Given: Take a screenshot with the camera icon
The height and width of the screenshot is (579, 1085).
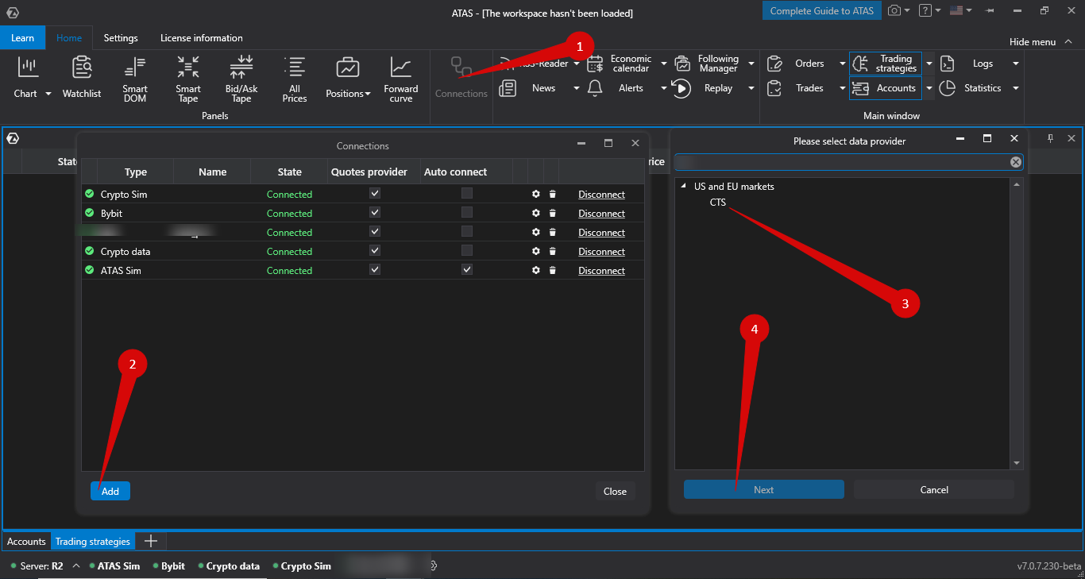Looking at the screenshot, I should point(894,11).
